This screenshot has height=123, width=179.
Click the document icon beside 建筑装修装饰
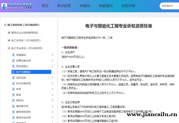point(13,112)
